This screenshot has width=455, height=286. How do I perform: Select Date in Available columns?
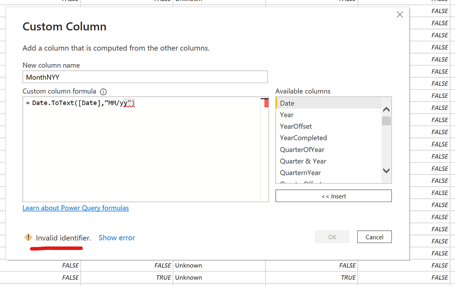coord(328,103)
